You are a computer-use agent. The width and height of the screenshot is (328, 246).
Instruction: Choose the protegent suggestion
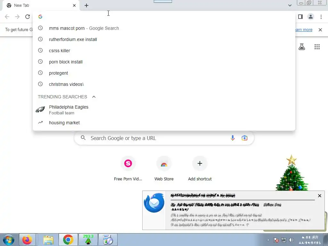click(164, 73)
